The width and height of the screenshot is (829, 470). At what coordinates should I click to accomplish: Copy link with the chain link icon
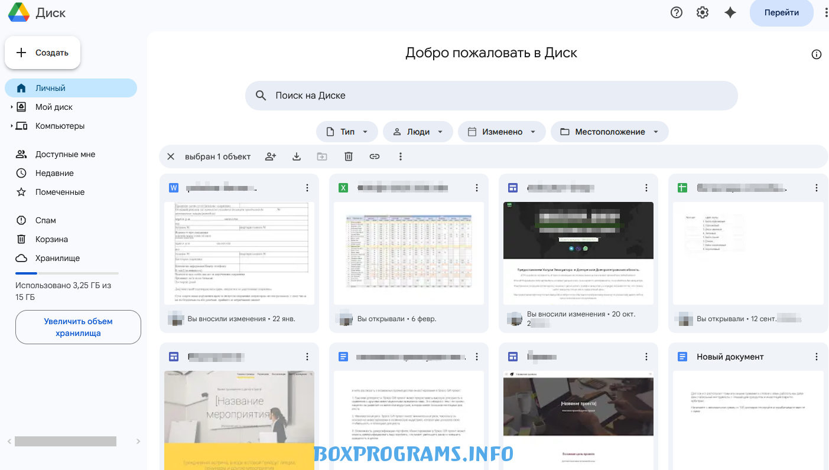[375, 156]
